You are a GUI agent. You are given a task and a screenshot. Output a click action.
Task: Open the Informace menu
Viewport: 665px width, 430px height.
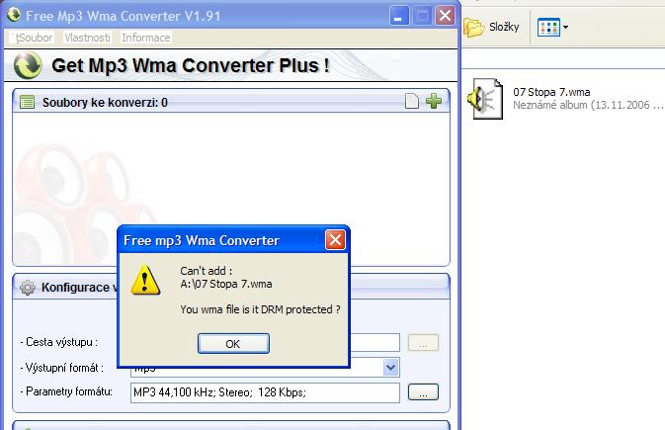tap(146, 38)
